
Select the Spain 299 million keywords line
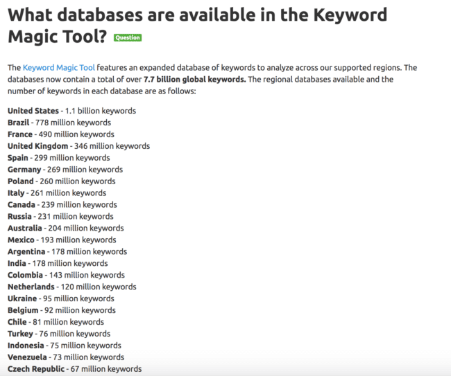59,158
